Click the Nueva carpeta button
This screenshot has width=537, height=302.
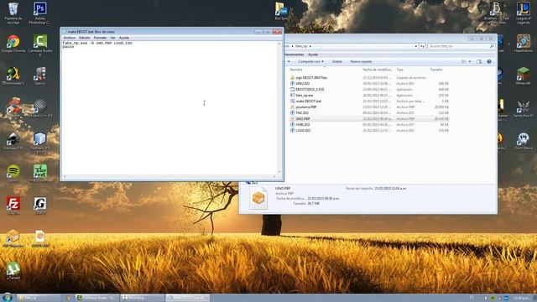pos(361,61)
